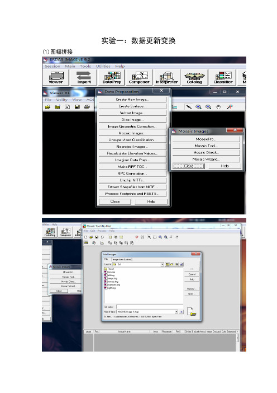The height and width of the screenshot is (393, 277).
Task: Click Reproject Images button
Action: point(132,147)
